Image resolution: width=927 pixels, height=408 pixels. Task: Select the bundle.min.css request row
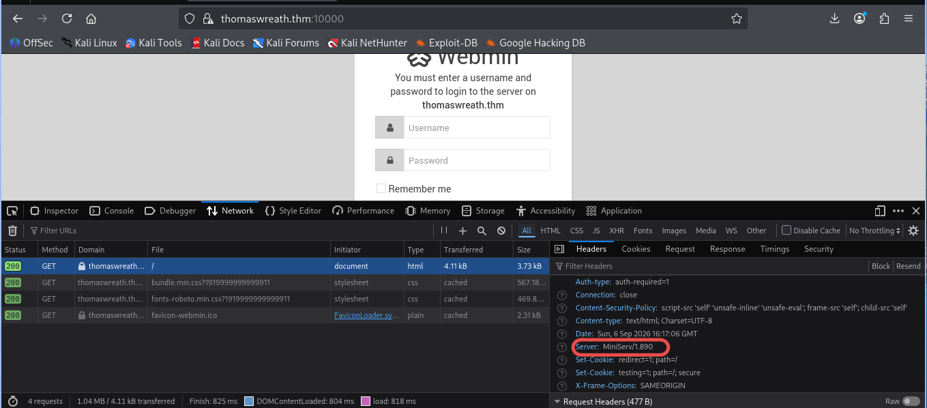coord(274,282)
